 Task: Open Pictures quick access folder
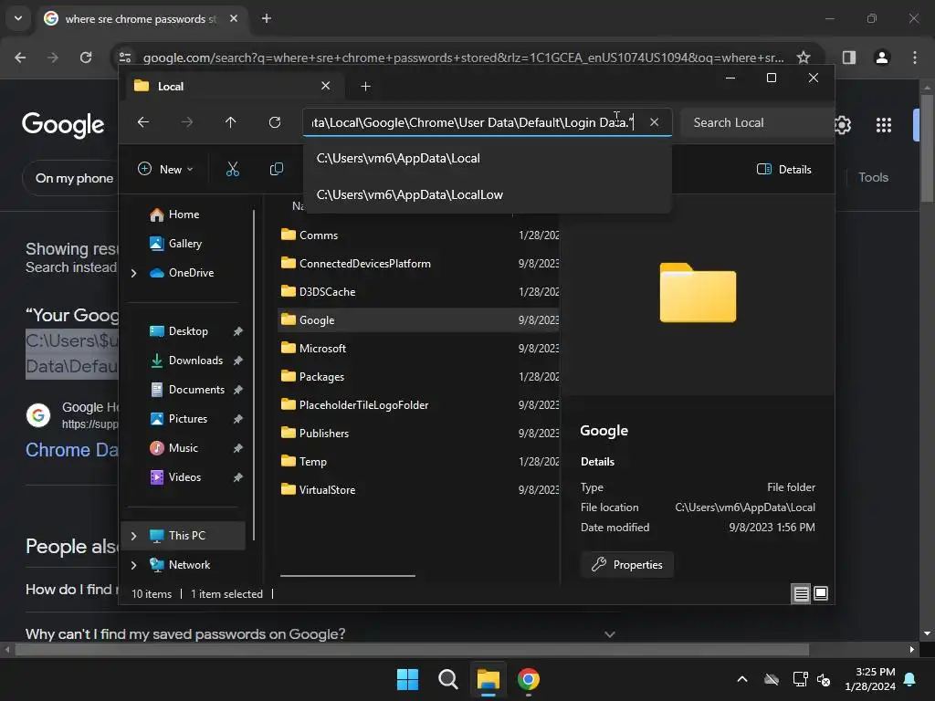pyautogui.click(x=188, y=418)
